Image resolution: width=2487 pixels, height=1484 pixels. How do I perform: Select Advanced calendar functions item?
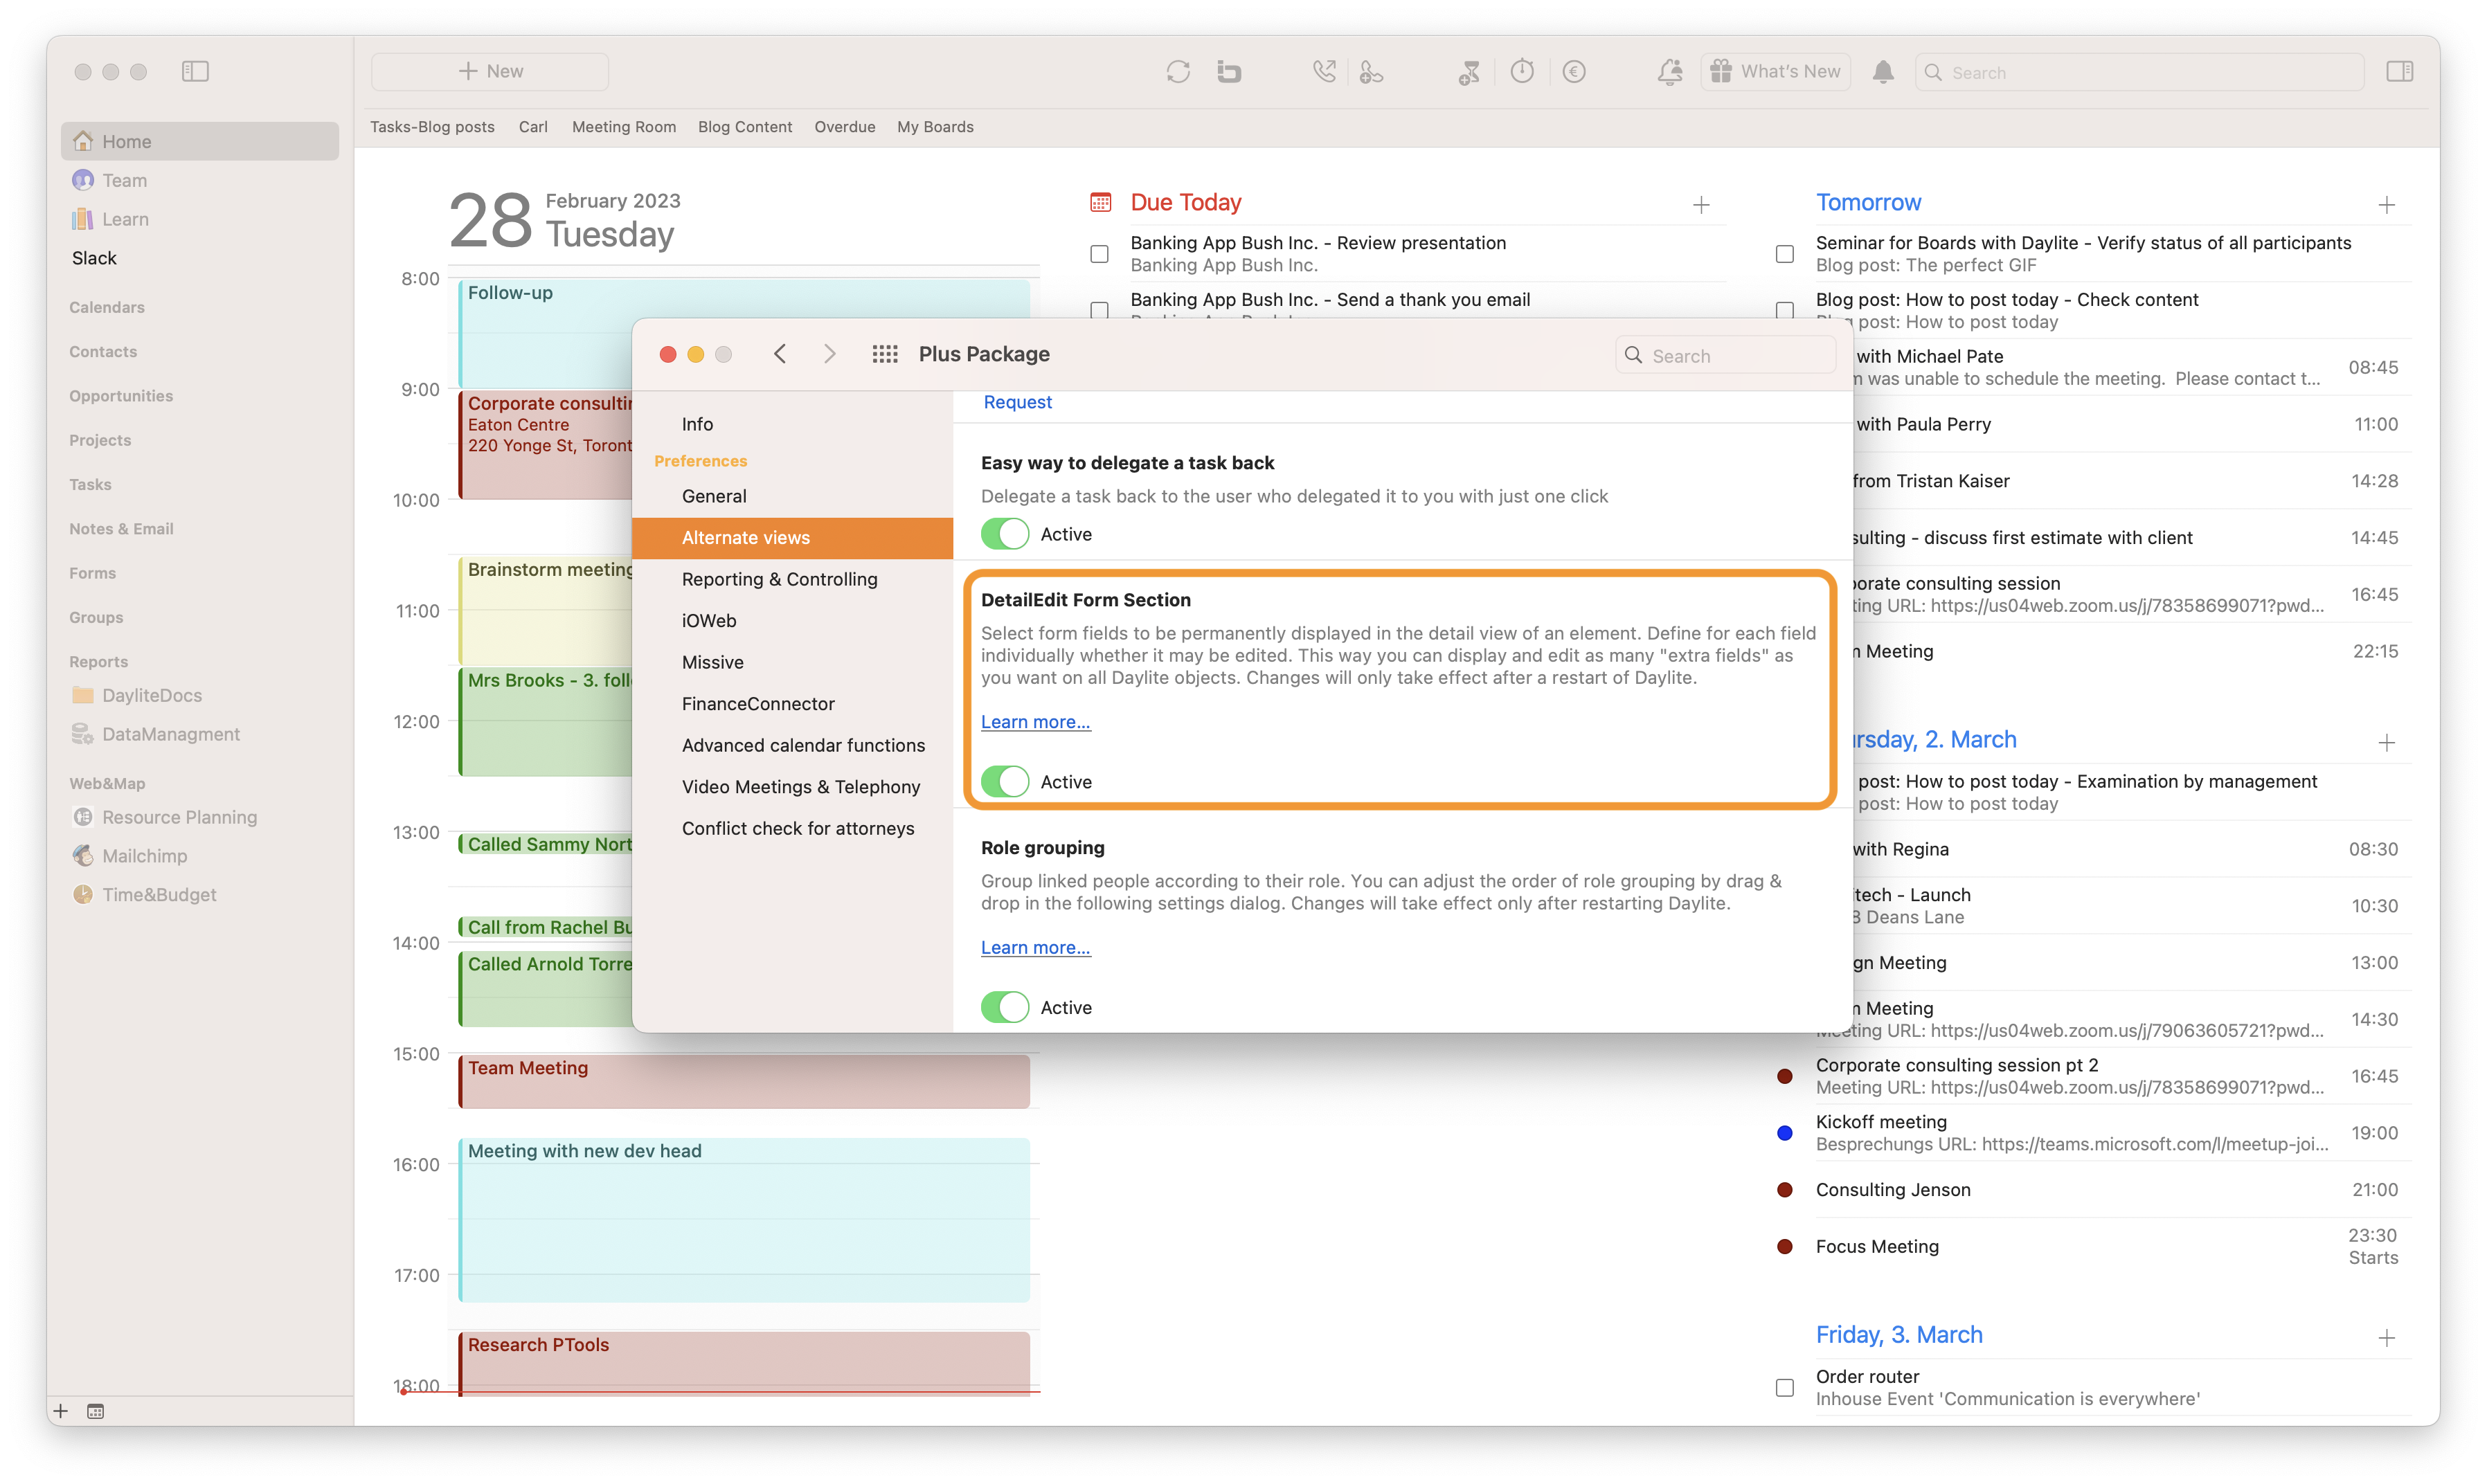pos(792,745)
